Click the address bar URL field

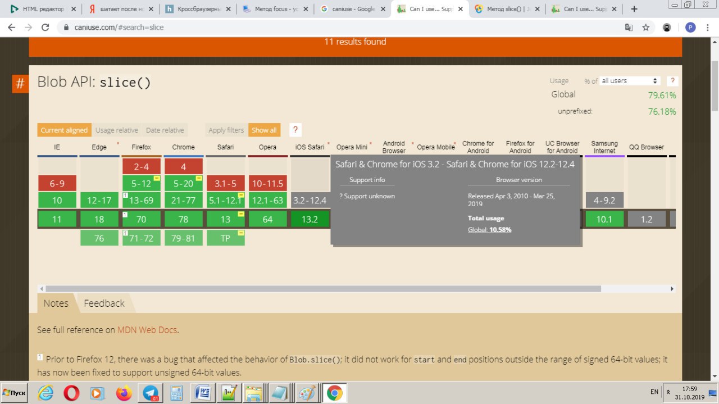pyautogui.click(x=337, y=27)
